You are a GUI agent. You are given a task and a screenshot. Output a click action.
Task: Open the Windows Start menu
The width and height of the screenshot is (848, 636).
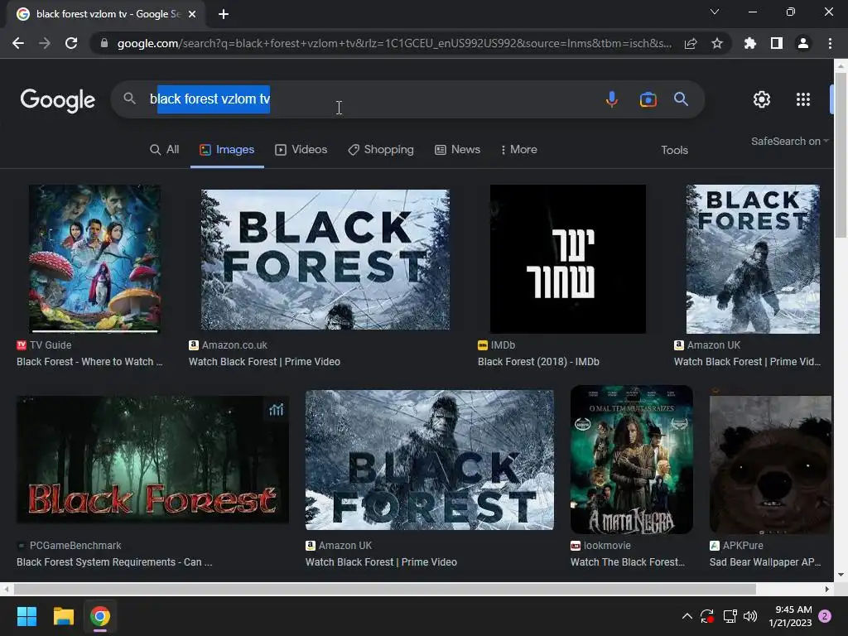(x=26, y=616)
